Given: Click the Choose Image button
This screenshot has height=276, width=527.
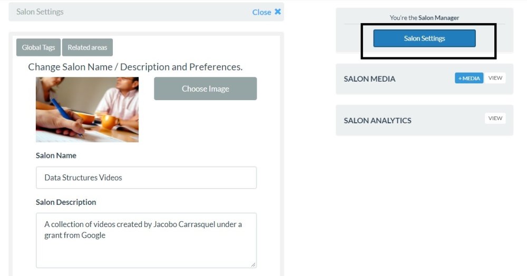Looking at the screenshot, I should 206,88.
